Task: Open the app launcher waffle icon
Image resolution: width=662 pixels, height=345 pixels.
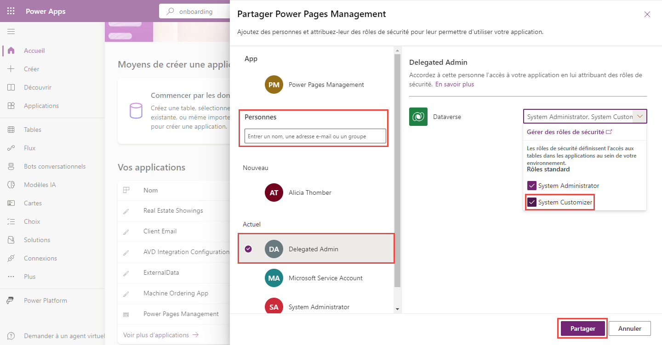Action: click(11, 11)
